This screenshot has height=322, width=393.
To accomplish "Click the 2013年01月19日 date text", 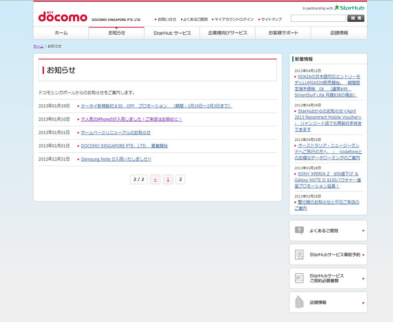I will [x=54, y=106].
